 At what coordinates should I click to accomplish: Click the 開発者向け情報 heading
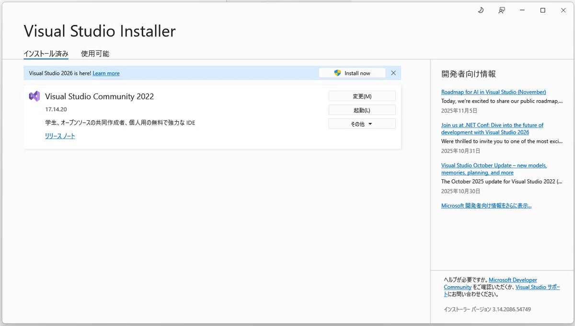(x=469, y=74)
